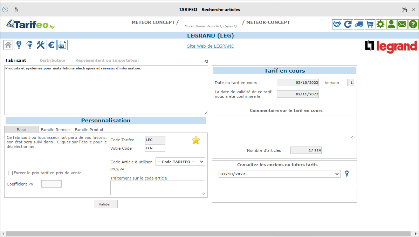Click the number 42 above the description box

206,61
